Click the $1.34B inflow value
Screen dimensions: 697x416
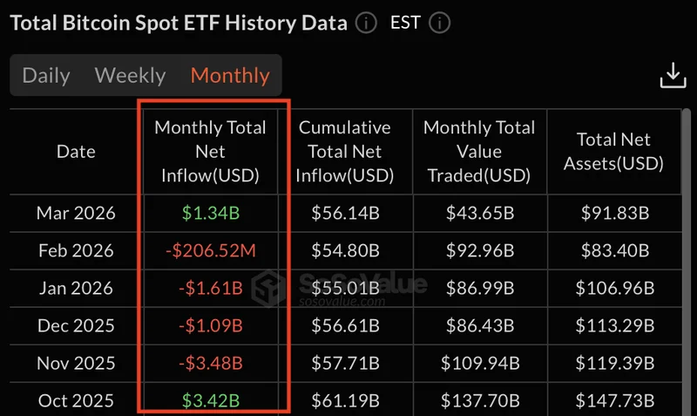point(210,213)
